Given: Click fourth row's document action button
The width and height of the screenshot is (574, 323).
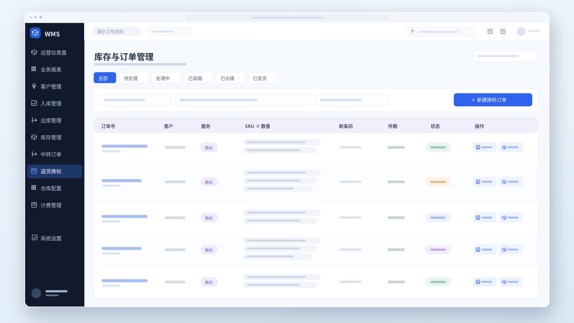Looking at the screenshot, I should tap(485, 249).
